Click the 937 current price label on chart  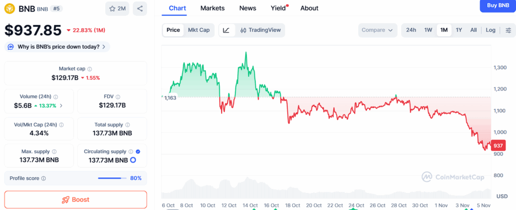tap(498, 146)
